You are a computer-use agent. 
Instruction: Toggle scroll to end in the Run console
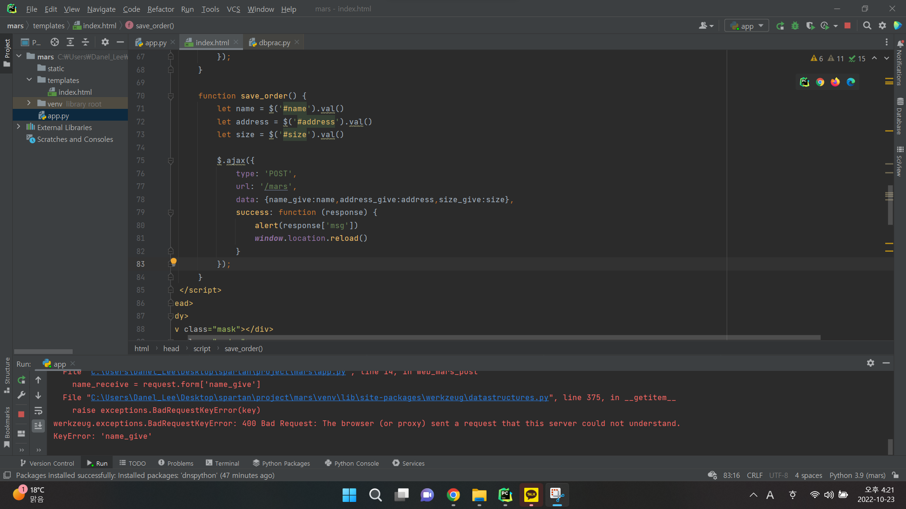pos(38,426)
